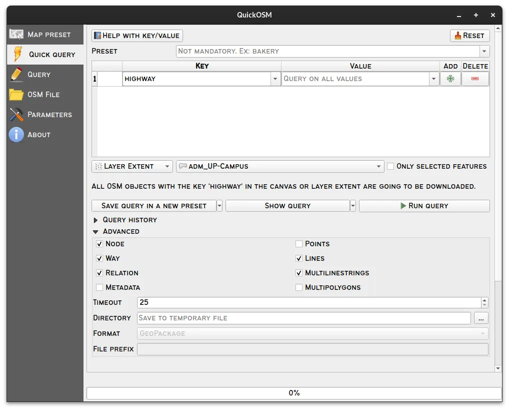Open the Query pencil icon panel
The height and width of the screenshot is (410, 509).
tap(15, 74)
